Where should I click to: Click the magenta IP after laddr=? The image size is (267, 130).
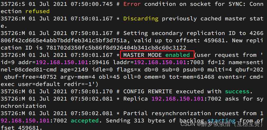[x=160, y=62]
